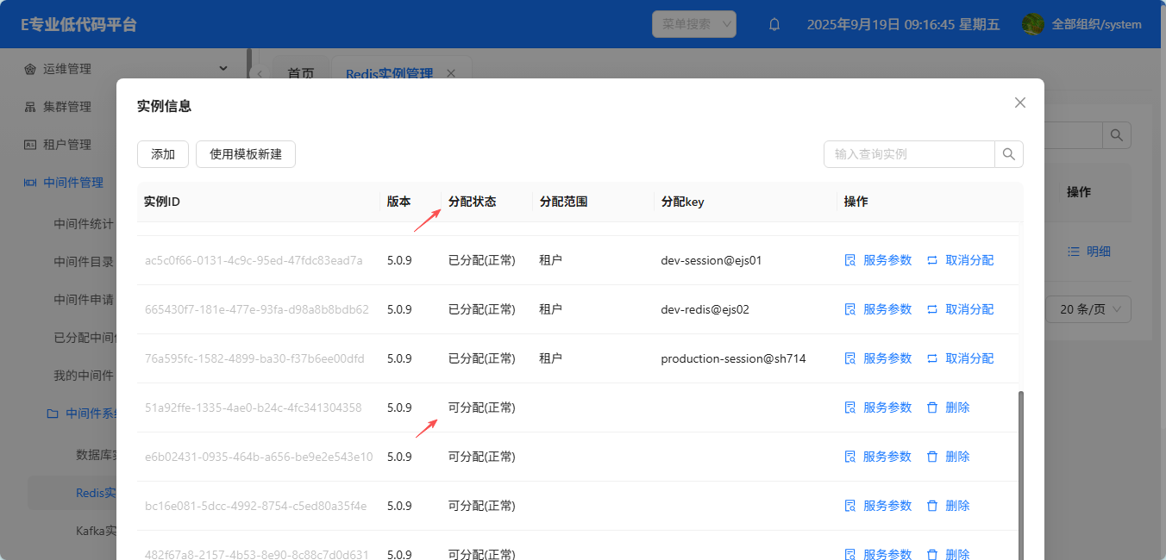The width and height of the screenshot is (1166, 560).
Task: Click the 输入查询实例 search field
Action: (909, 154)
